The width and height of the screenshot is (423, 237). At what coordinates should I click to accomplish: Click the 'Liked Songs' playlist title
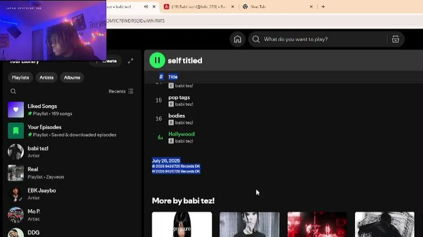[x=42, y=106]
